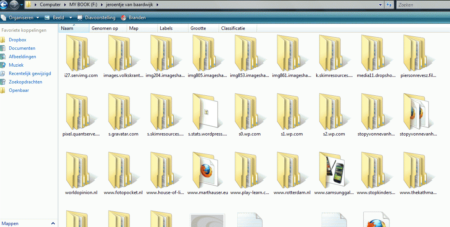Click jeroentje van baardwijk in the breadcrumb
The width and height of the screenshot is (450, 227).
tap(130, 5)
